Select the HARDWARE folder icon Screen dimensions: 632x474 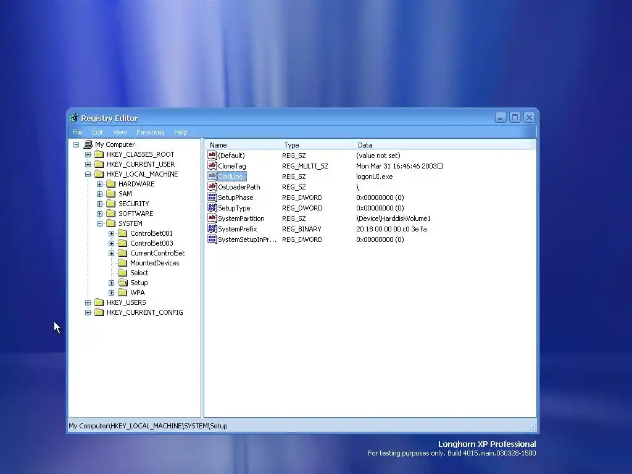(111, 184)
